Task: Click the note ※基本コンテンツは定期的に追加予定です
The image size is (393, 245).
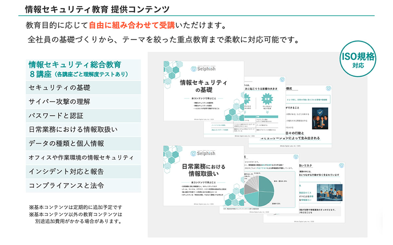Action: coord(76,207)
